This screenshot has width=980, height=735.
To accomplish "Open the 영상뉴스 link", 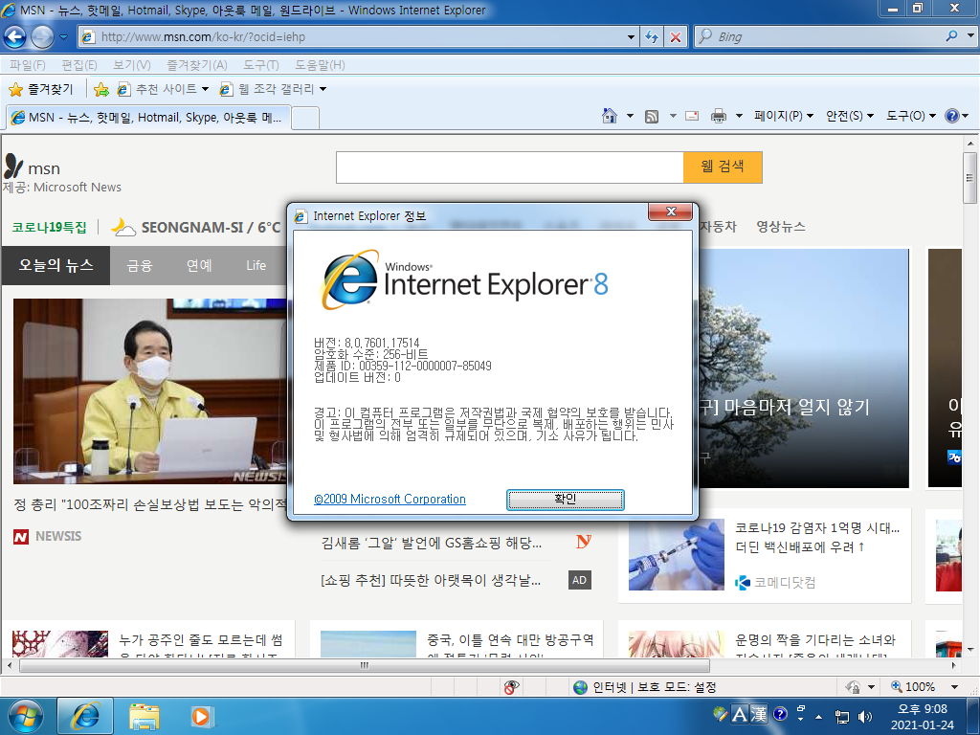I will 781,227.
